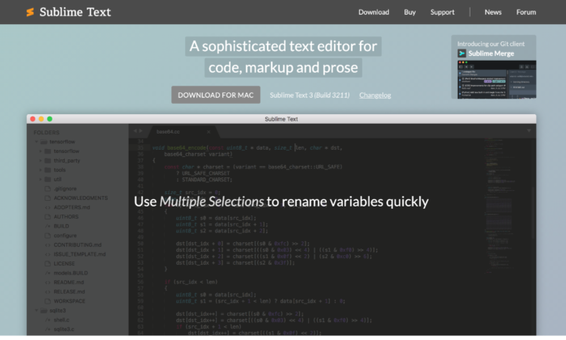Click the tools folder icon

pyautogui.click(x=48, y=170)
